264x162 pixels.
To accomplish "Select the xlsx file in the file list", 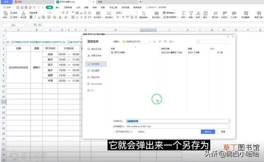I will (118, 52).
